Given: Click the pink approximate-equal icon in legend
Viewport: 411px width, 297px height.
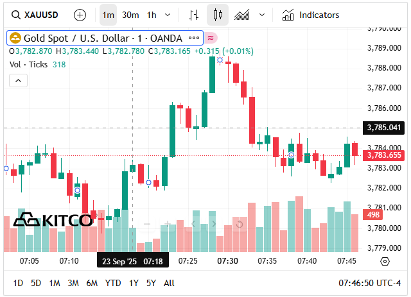Looking at the screenshot, I should click(211, 38).
